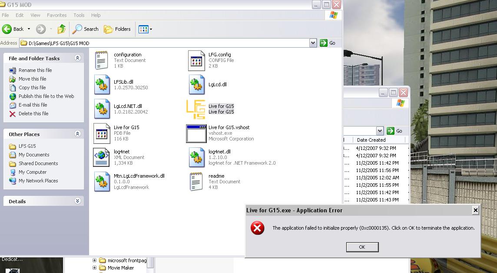497x273 pixels.
Task: Select the LgLcd.dll file icon
Action: click(x=196, y=84)
